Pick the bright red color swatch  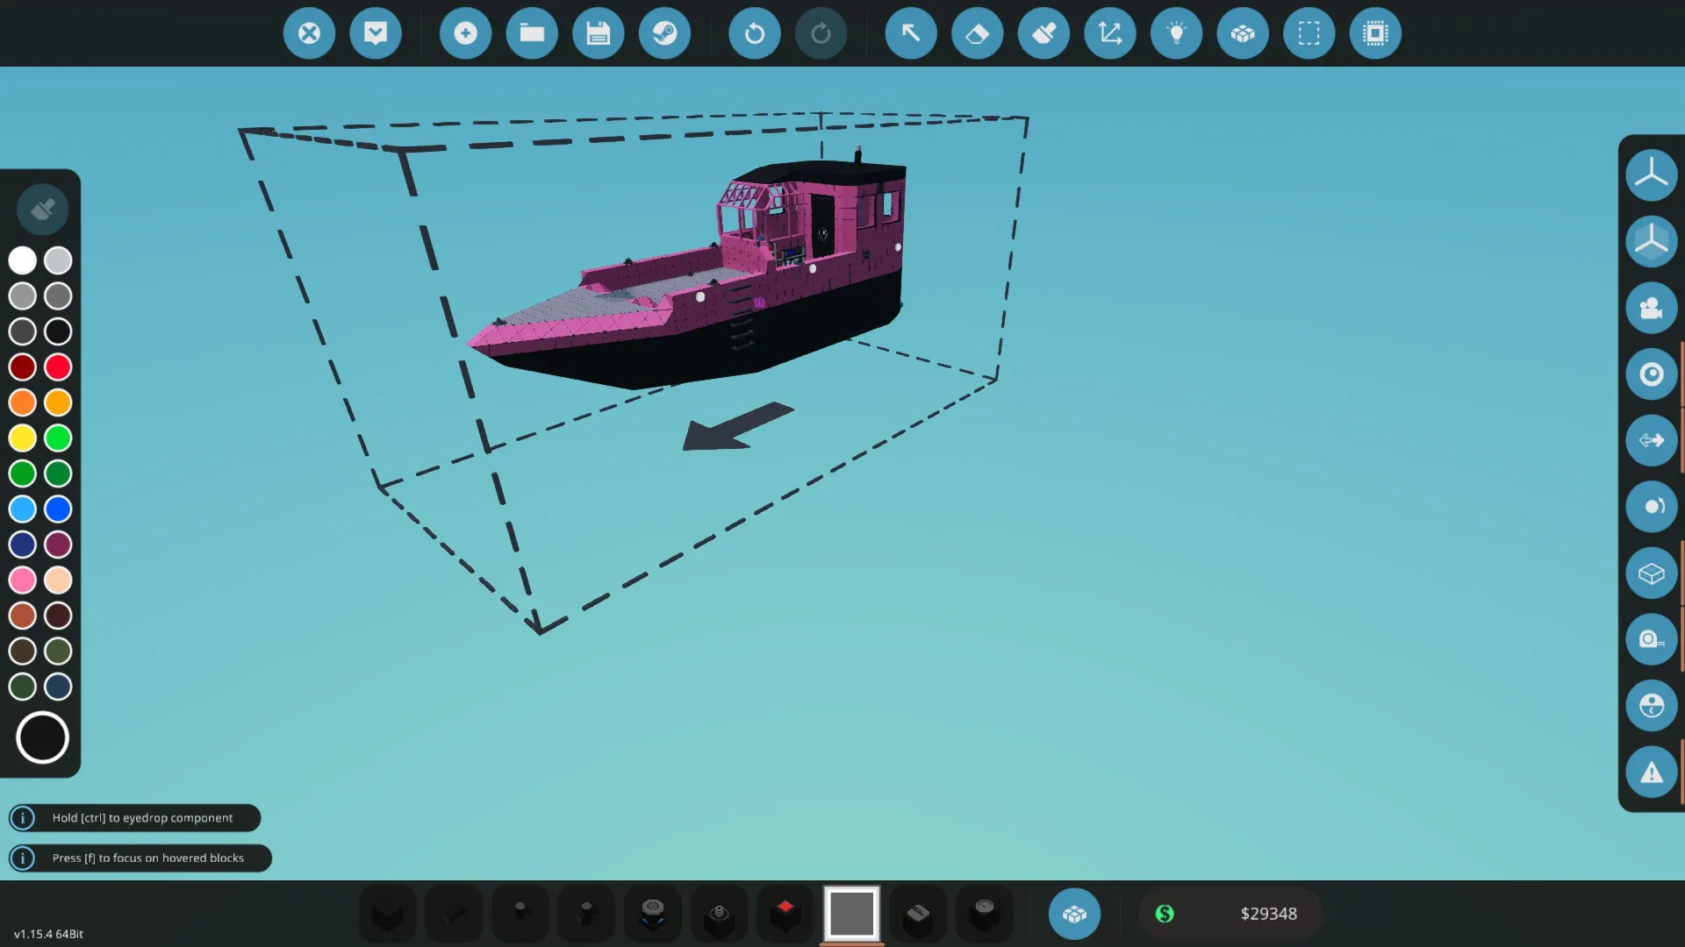[58, 367]
